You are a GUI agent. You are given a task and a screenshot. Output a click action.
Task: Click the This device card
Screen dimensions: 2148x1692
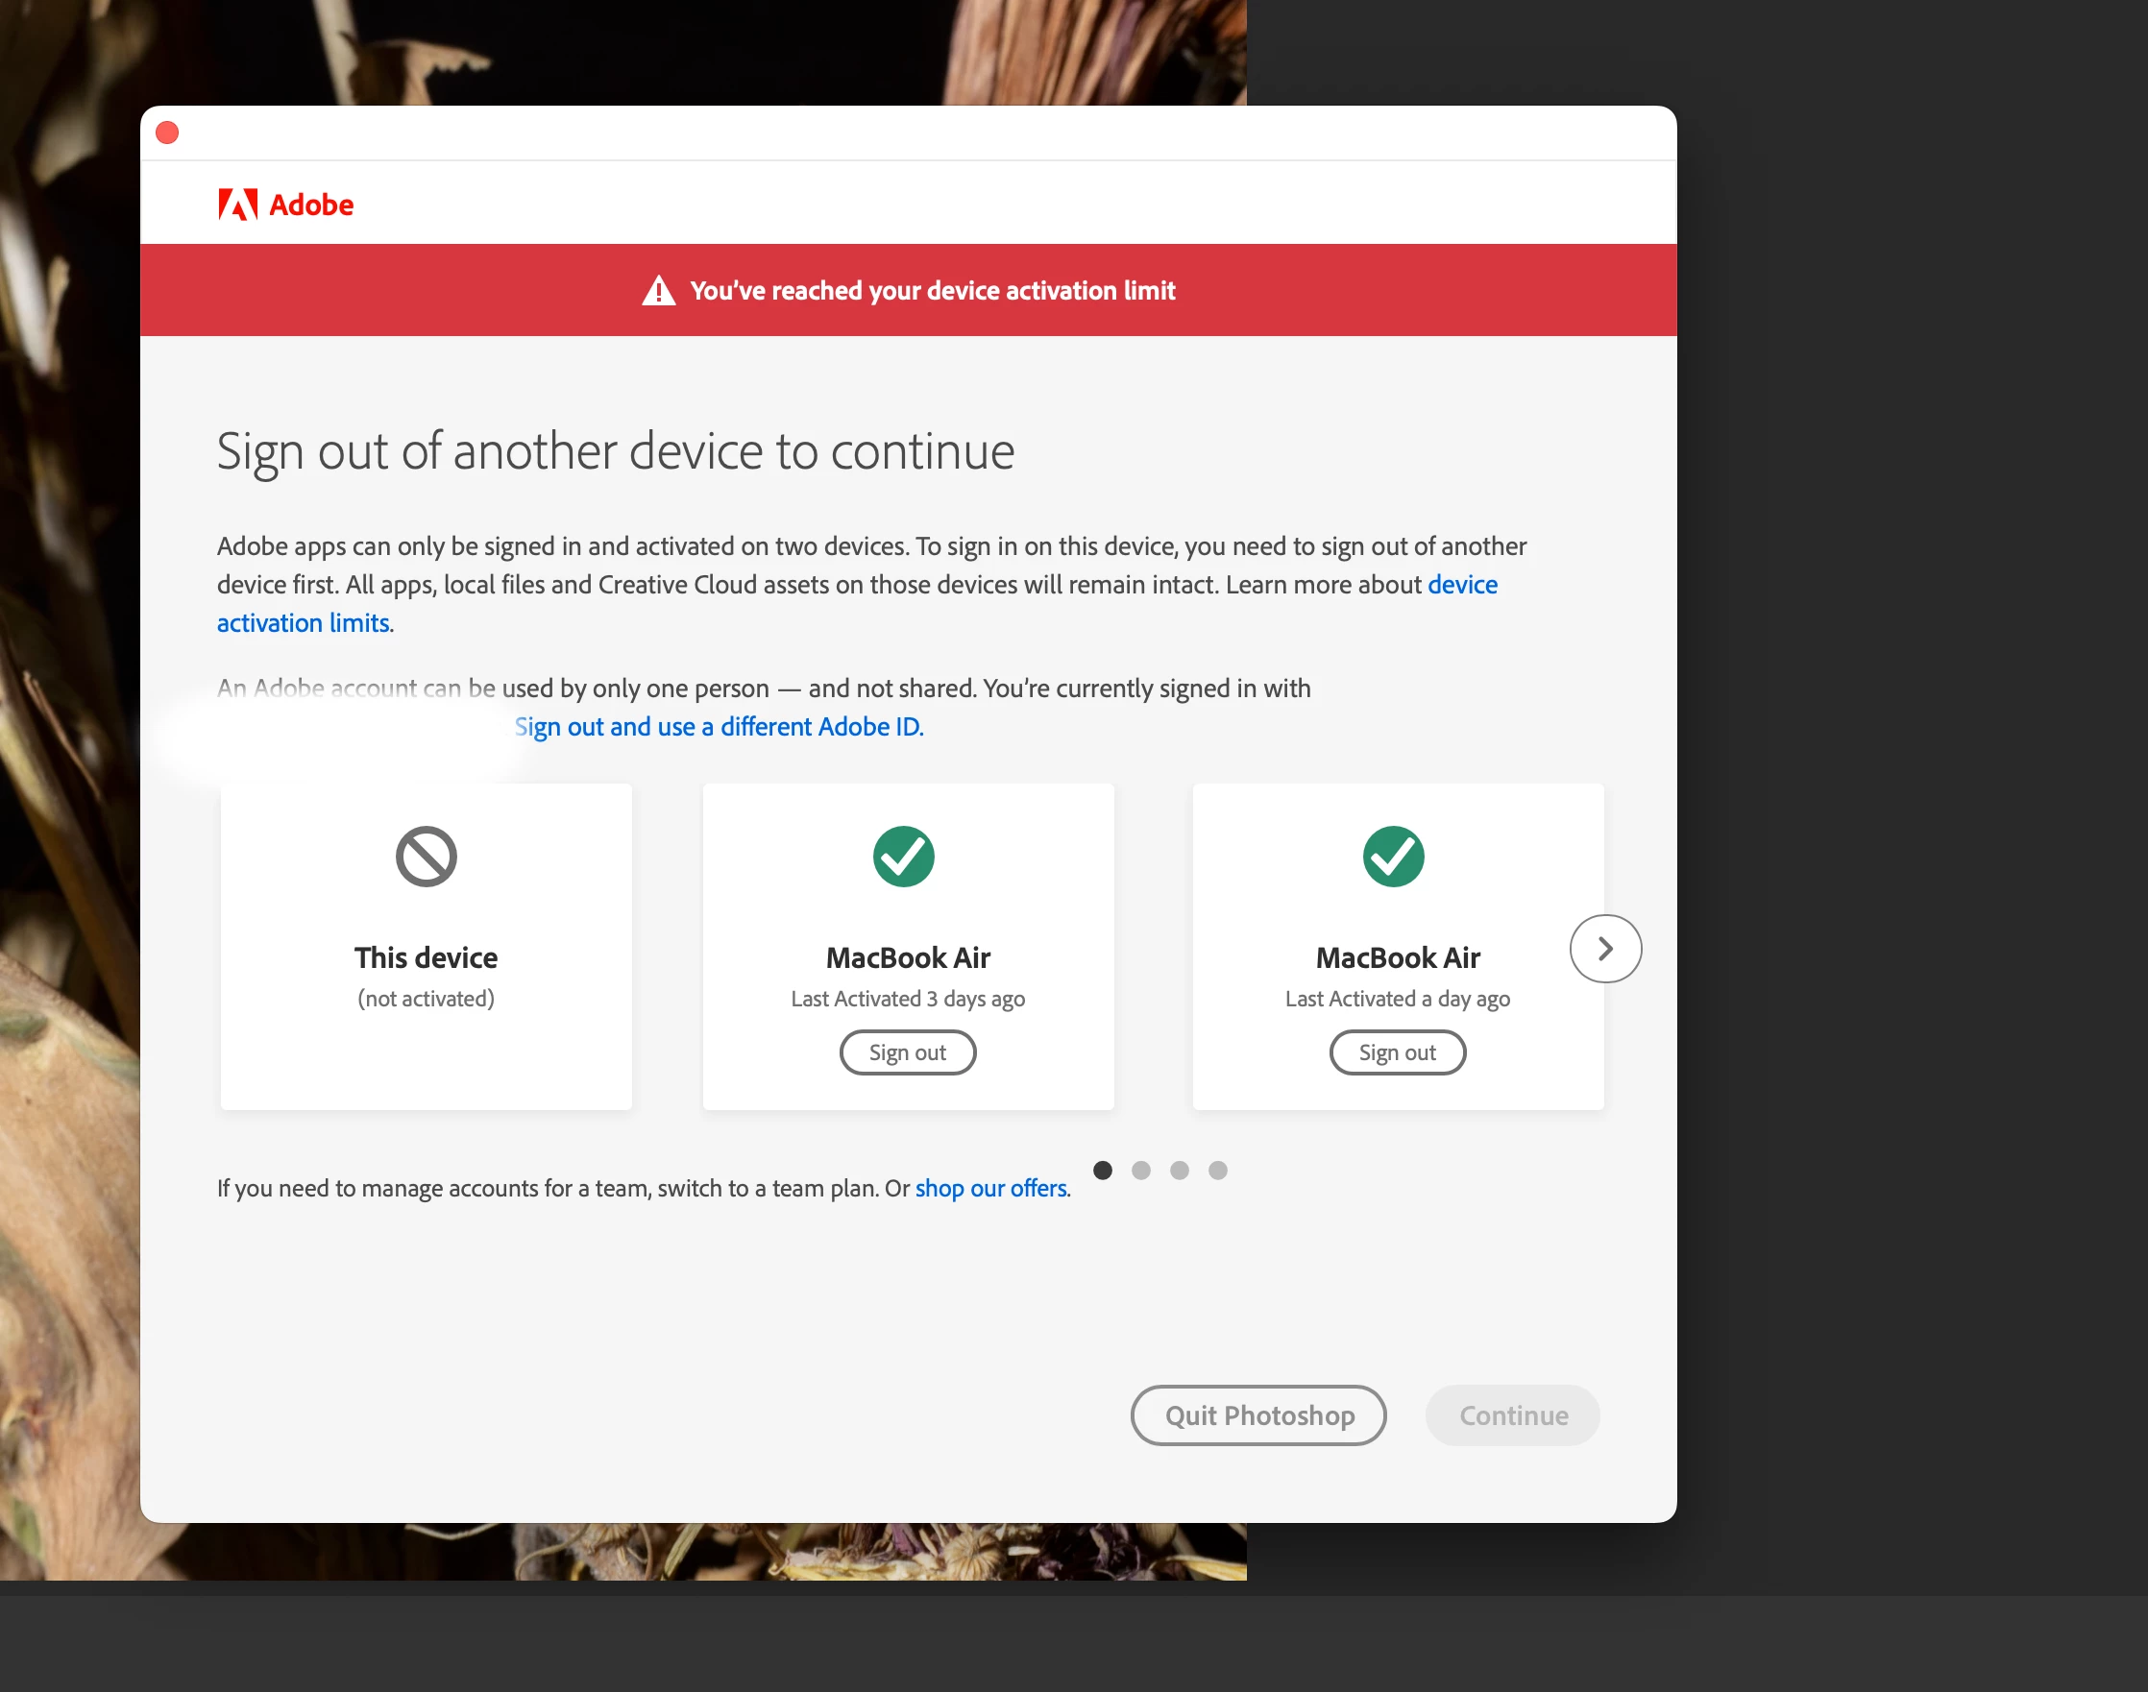(x=426, y=947)
